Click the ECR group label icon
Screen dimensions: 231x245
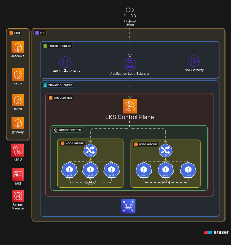[11, 33]
